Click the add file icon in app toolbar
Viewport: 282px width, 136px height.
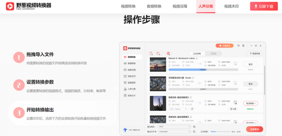(x=151, y=54)
